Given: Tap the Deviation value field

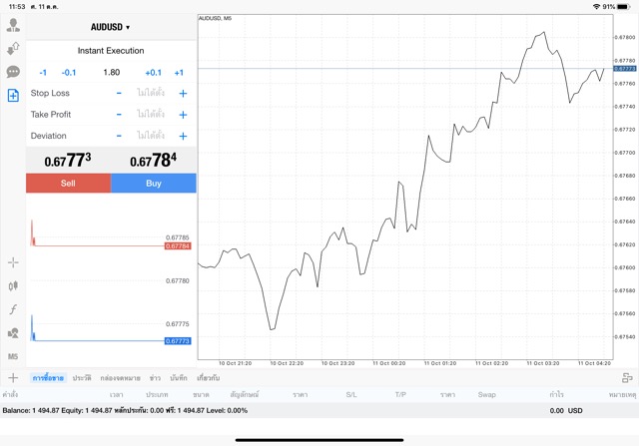Looking at the screenshot, I should point(151,136).
